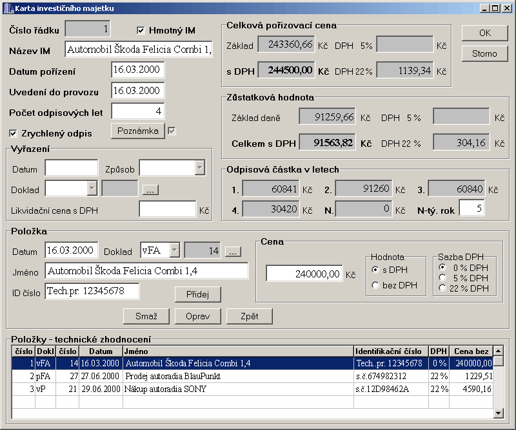
Task: Cancel with the Storno button
Action: [x=485, y=53]
